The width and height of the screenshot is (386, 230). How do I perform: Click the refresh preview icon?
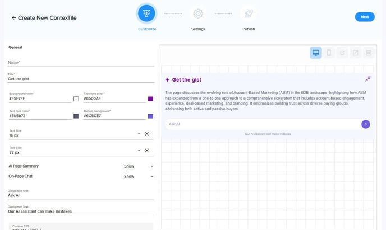(342, 53)
